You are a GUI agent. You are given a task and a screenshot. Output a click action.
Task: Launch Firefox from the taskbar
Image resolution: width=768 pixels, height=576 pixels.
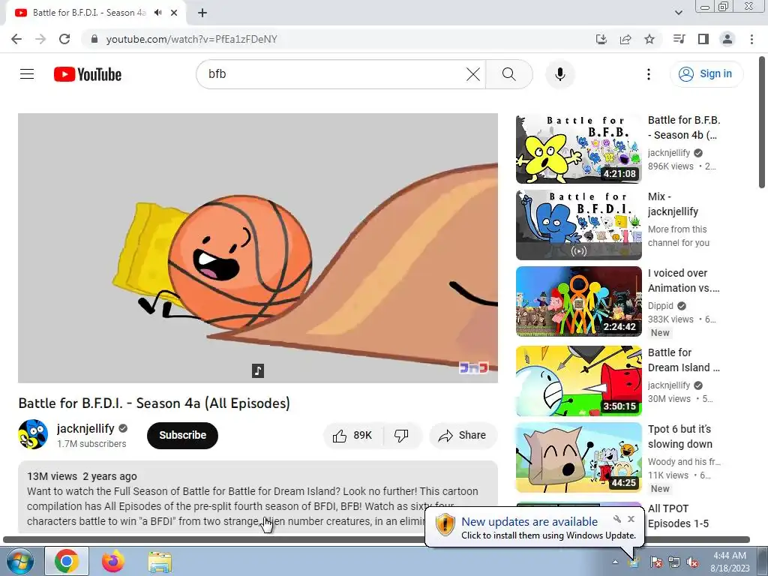tap(113, 561)
